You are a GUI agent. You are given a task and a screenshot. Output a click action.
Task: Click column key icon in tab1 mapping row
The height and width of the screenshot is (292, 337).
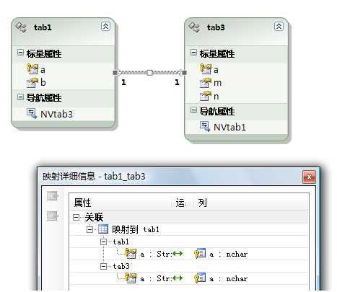[200, 254]
